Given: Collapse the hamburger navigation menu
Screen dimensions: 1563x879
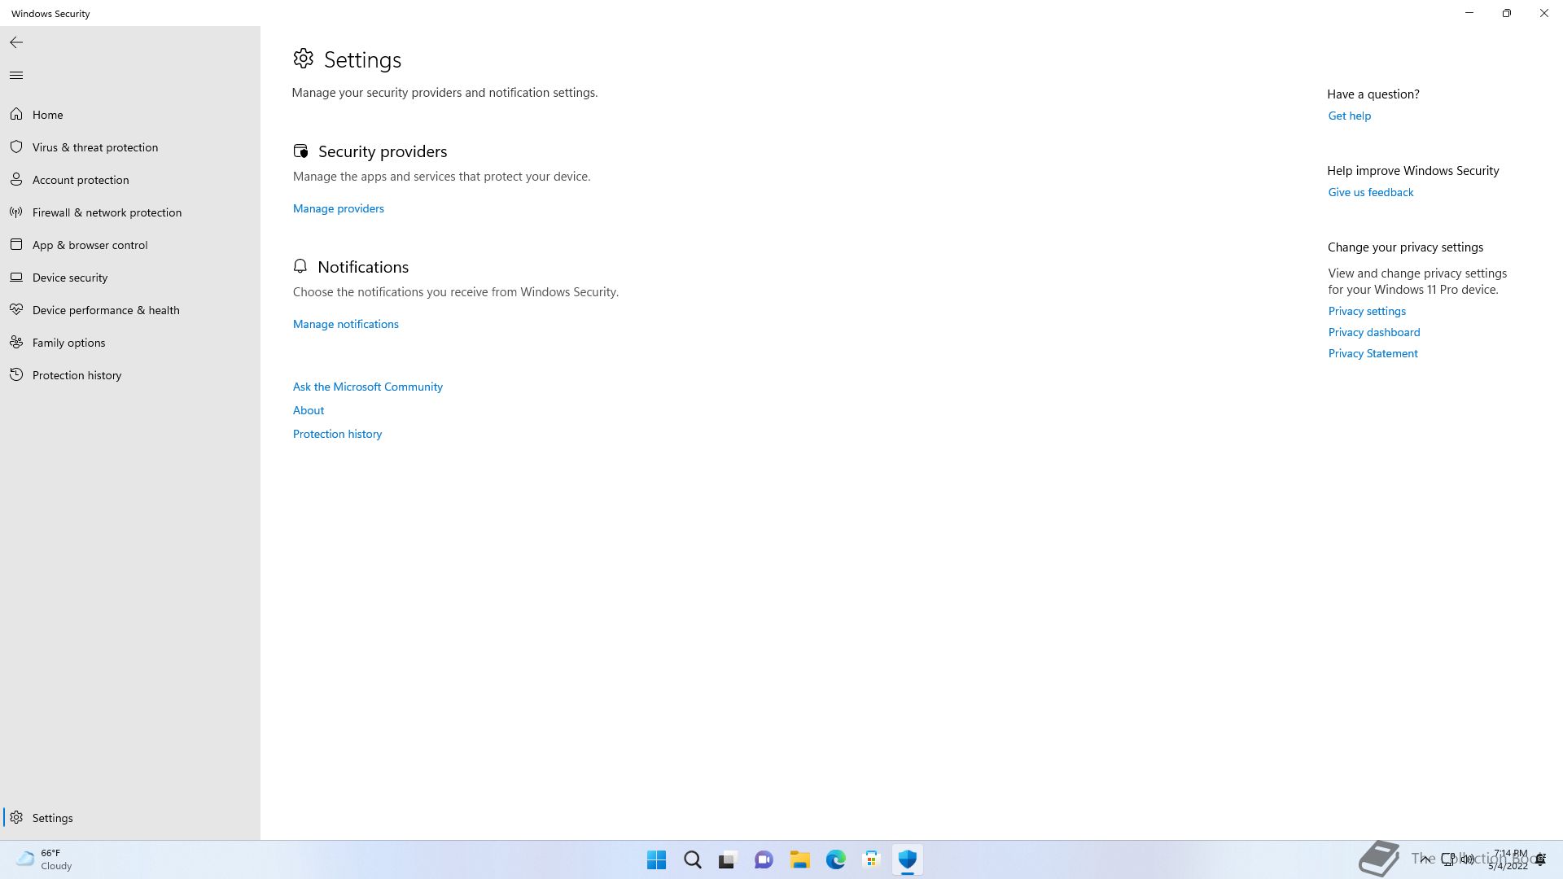Looking at the screenshot, I should (x=16, y=76).
